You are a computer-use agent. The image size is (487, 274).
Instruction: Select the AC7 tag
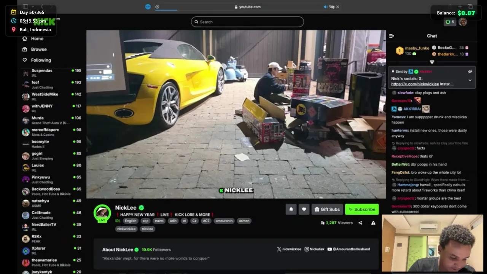(206, 221)
